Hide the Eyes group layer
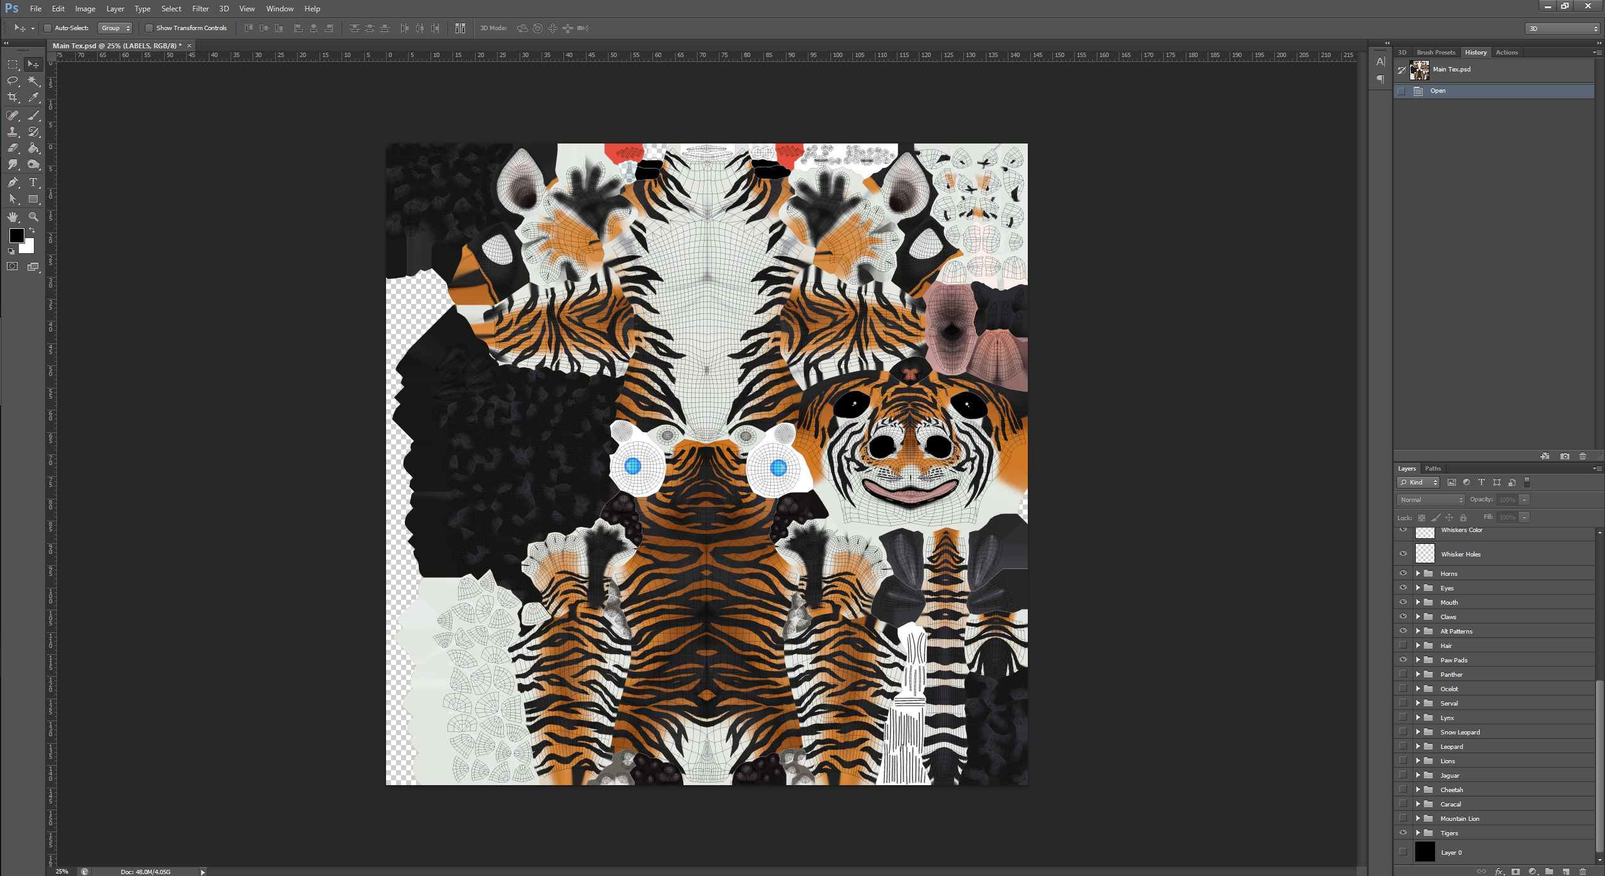 point(1403,588)
